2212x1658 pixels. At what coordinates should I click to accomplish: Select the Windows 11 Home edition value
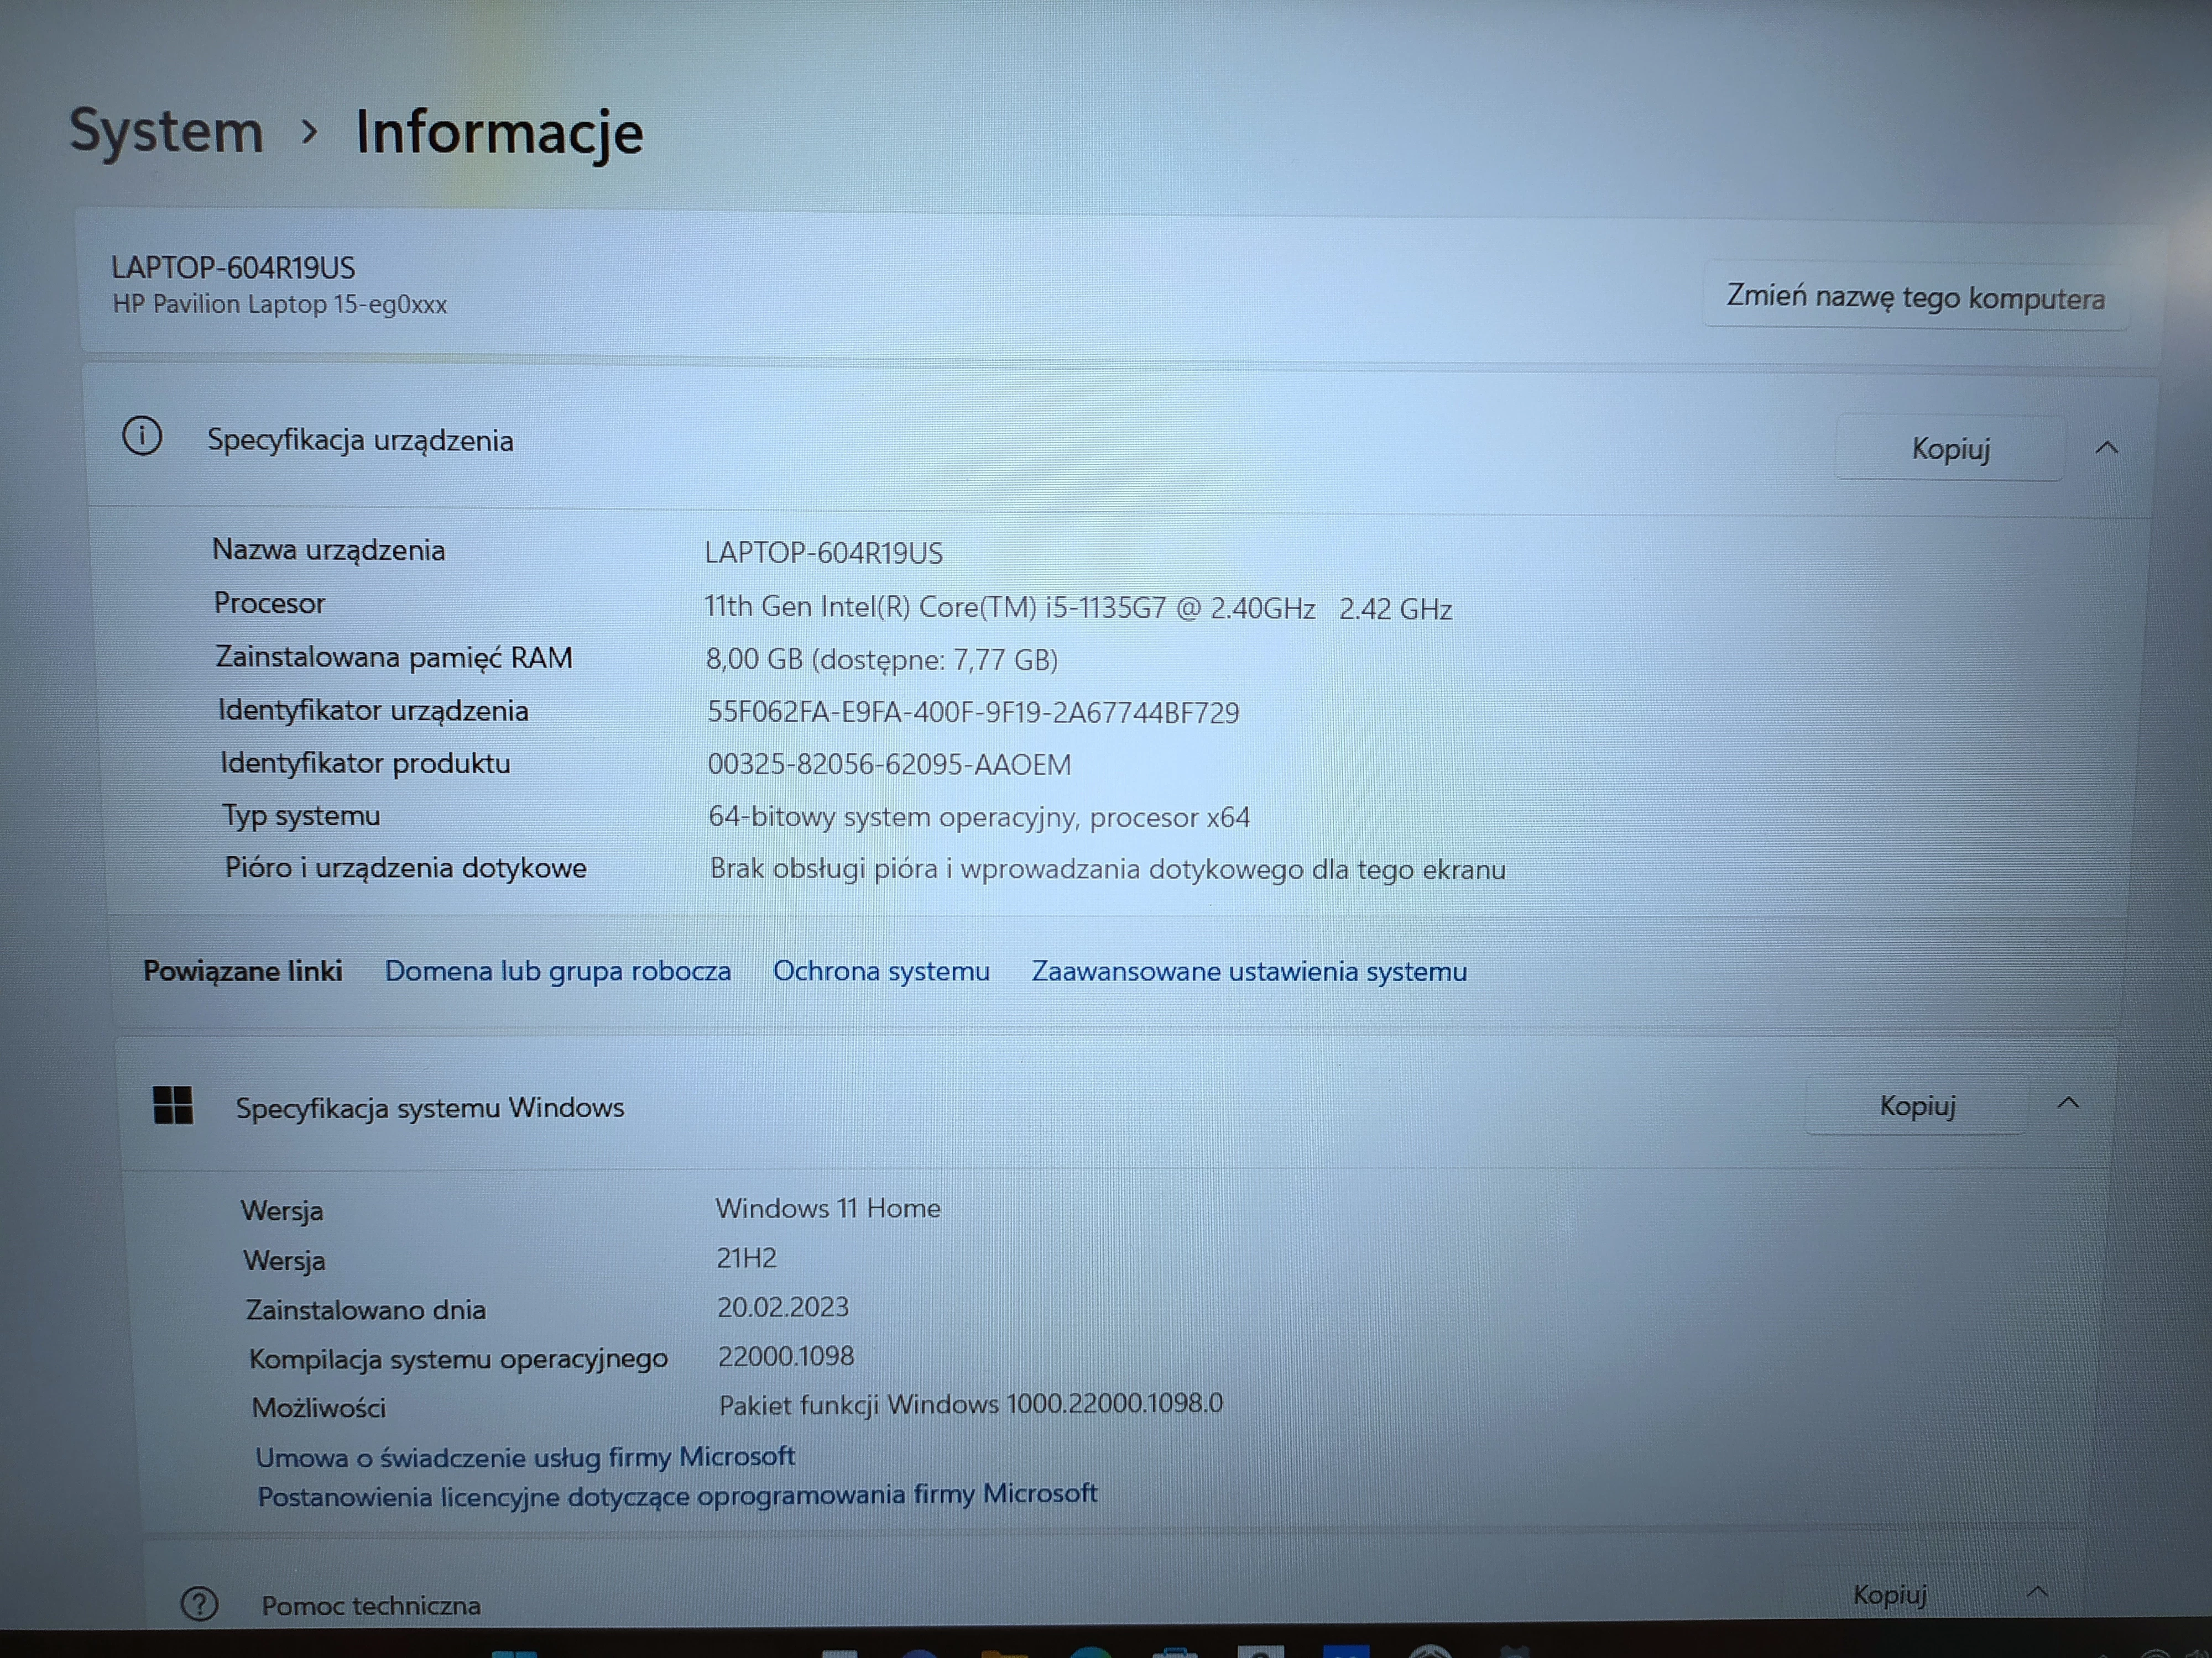[828, 1208]
